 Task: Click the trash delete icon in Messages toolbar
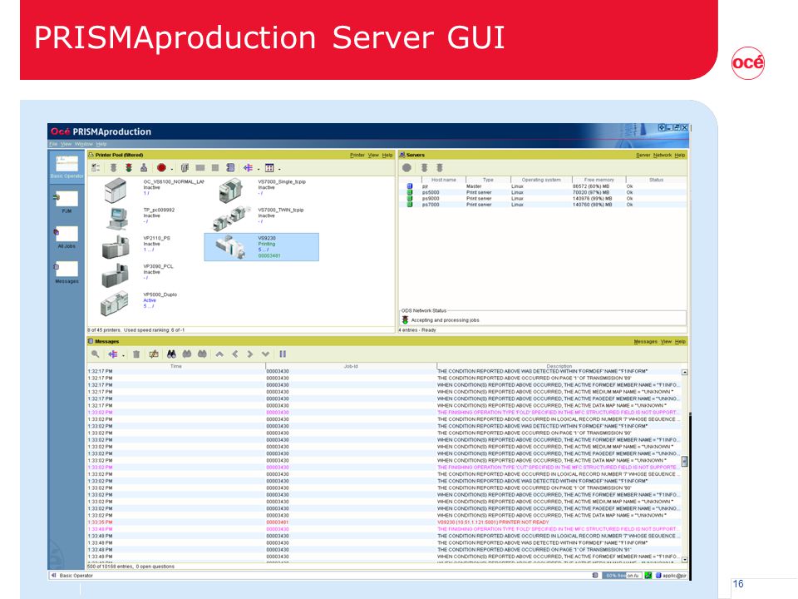[x=136, y=354]
